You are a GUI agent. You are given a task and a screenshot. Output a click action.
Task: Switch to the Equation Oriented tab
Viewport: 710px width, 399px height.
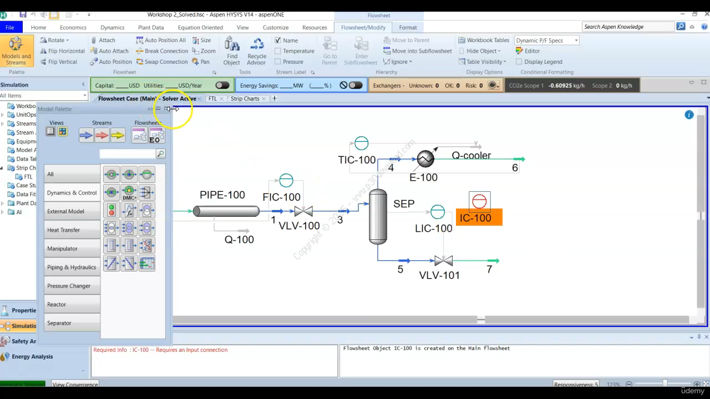point(200,27)
